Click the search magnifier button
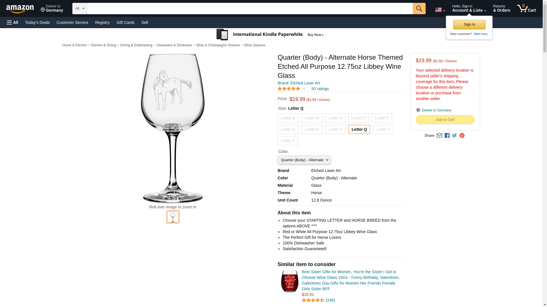The image size is (547, 307). [x=419, y=9]
